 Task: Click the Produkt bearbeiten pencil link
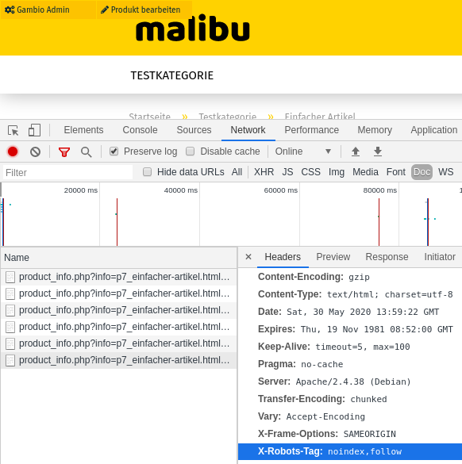coord(141,10)
